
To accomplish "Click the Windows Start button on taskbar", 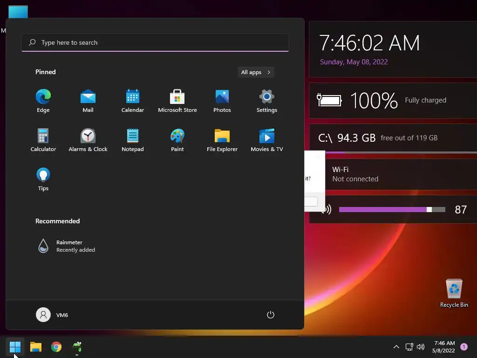I will [15, 347].
